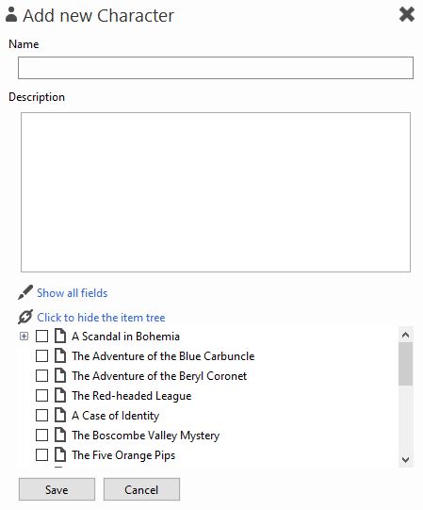Tick The Adventure of the Blue Carbuncle checkbox

click(x=42, y=355)
